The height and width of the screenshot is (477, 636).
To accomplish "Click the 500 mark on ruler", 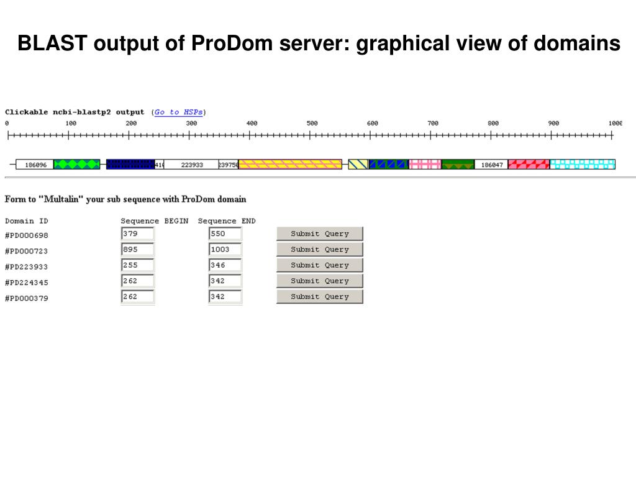I will click(x=312, y=124).
